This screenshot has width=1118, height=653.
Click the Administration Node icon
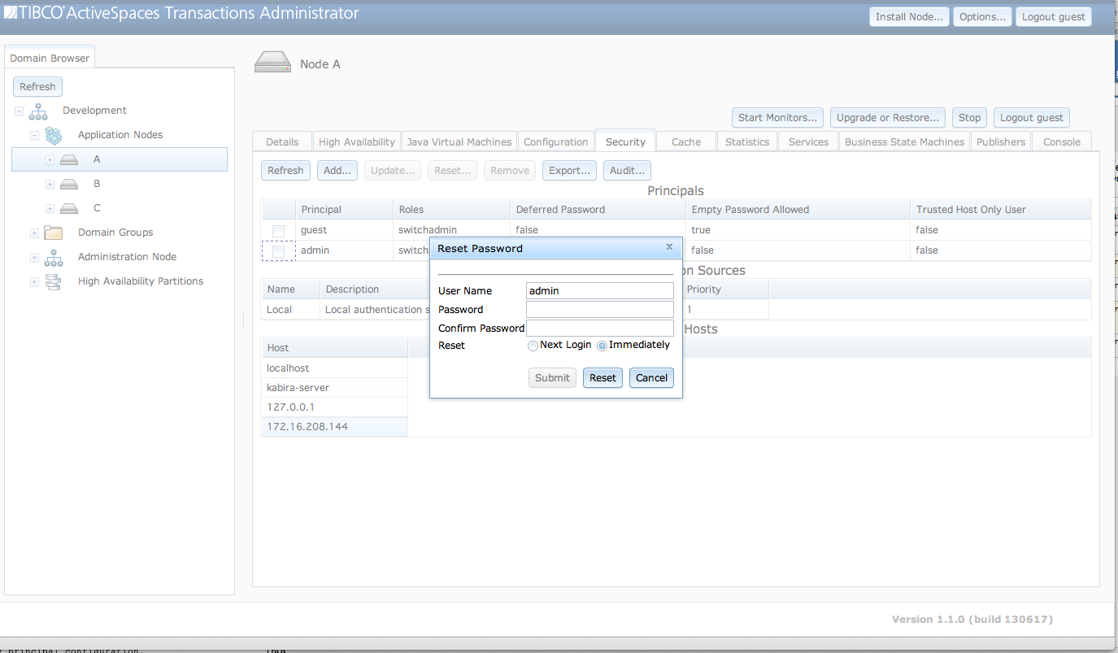[x=54, y=258]
